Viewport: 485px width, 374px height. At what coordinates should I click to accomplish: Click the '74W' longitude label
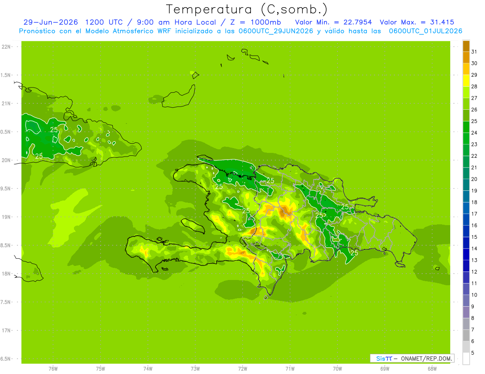coord(148,369)
